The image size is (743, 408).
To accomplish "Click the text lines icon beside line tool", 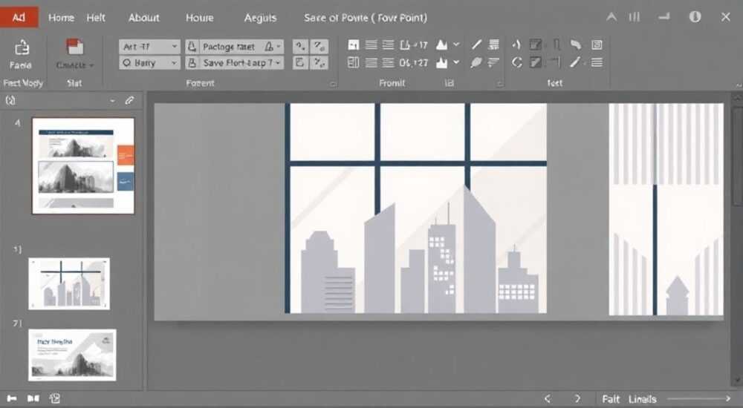I will pos(494,45).
